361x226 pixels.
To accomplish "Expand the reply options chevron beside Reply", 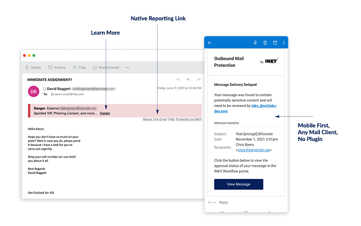I will 215,202.
